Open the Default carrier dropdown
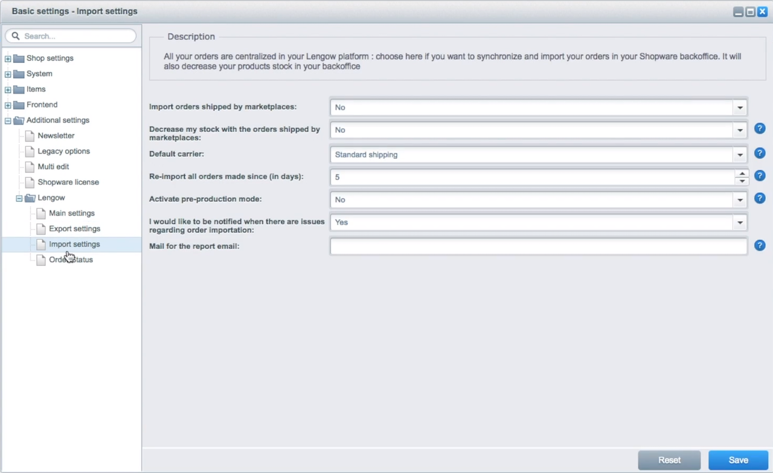The image size is (773, 473). (740, 155)
